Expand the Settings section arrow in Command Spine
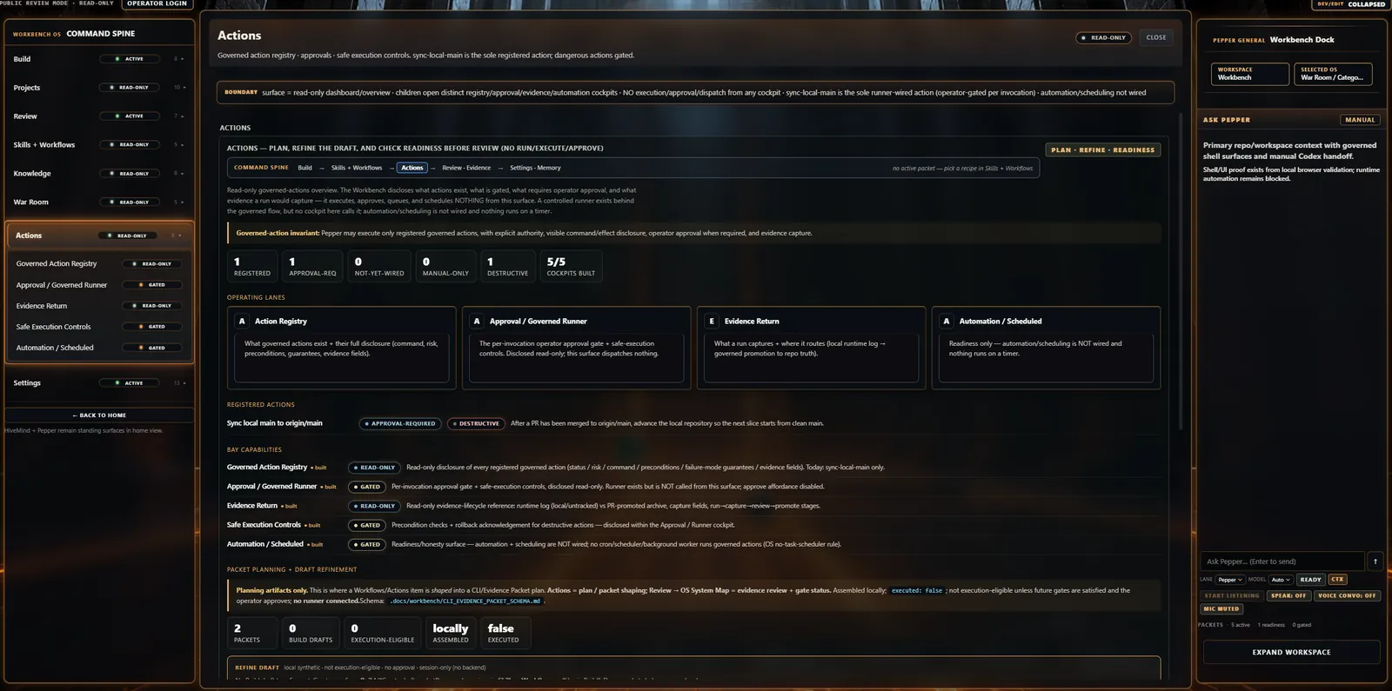1392x691 pixels. [184, 383]
